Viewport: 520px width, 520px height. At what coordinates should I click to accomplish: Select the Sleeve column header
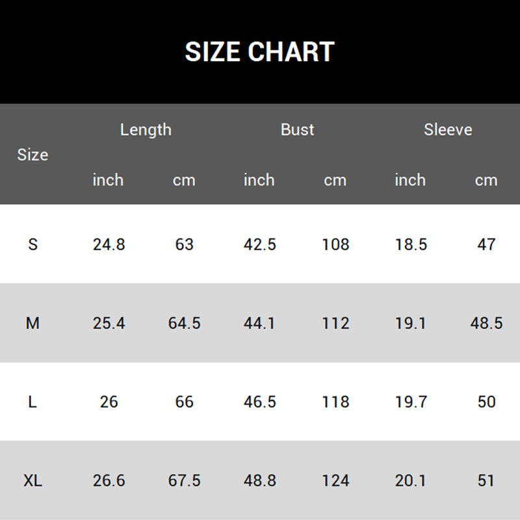[448, 129]
